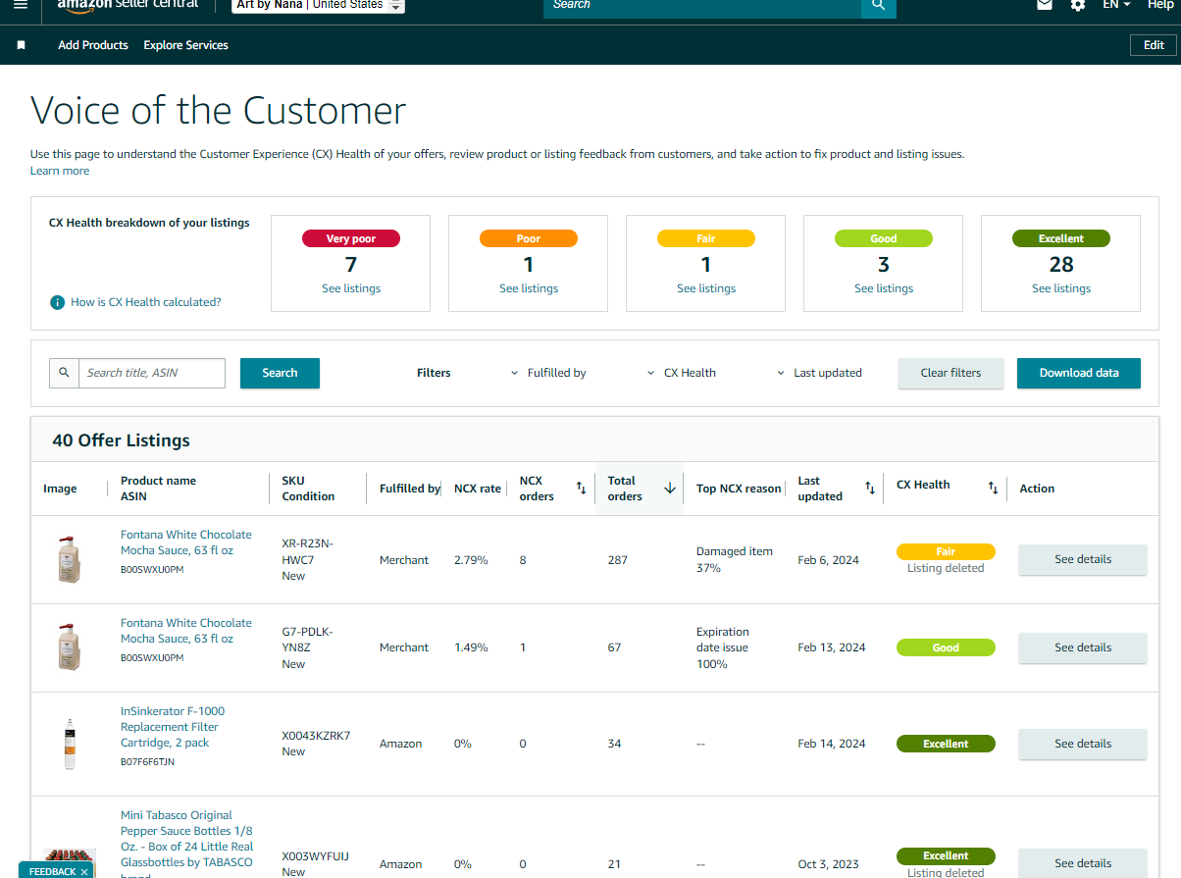This screenshot has height=878, width=1181.
Task: Open Explore Services menu item
Action: tap(185, 45)
